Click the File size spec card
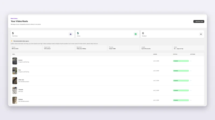The image size is (215, 120). 124,48
